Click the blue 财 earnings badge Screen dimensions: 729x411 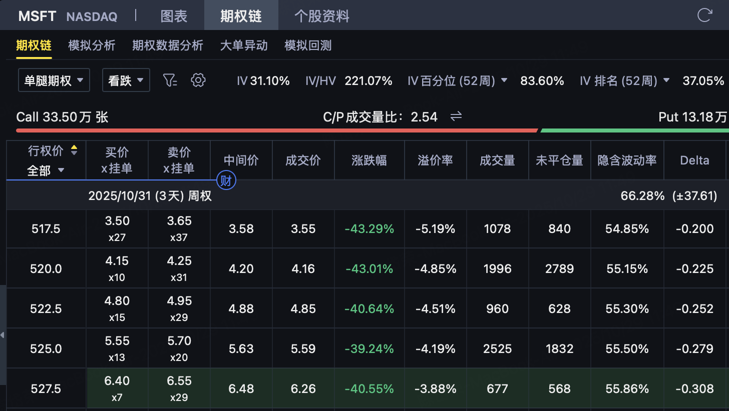tap(226, 180)
